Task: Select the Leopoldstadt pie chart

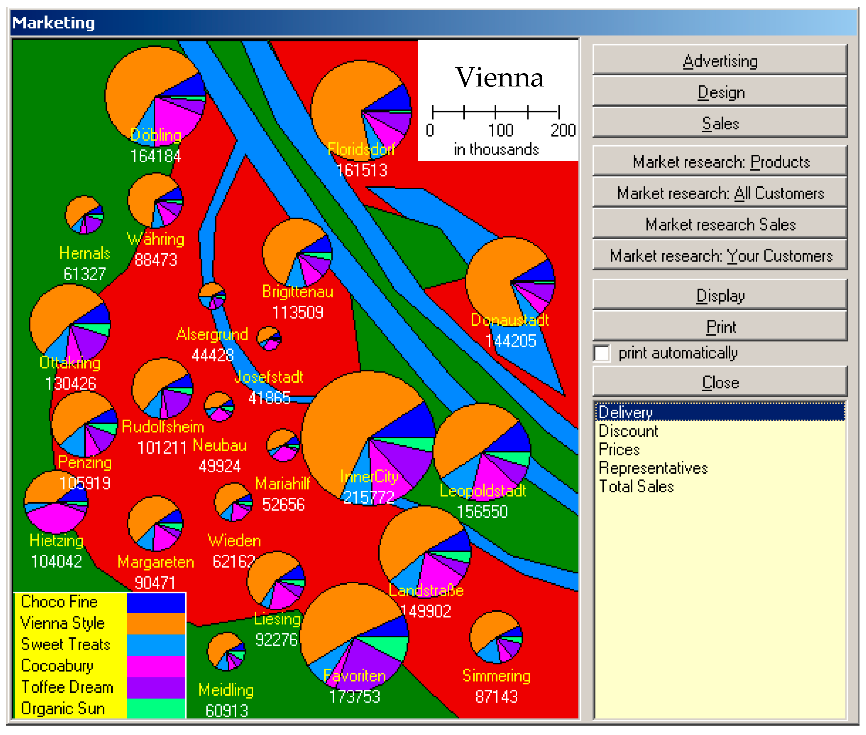Action: pos(482,452)
